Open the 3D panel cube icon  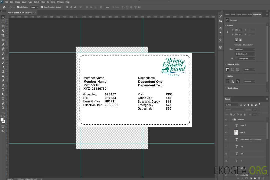coord(220,47)
